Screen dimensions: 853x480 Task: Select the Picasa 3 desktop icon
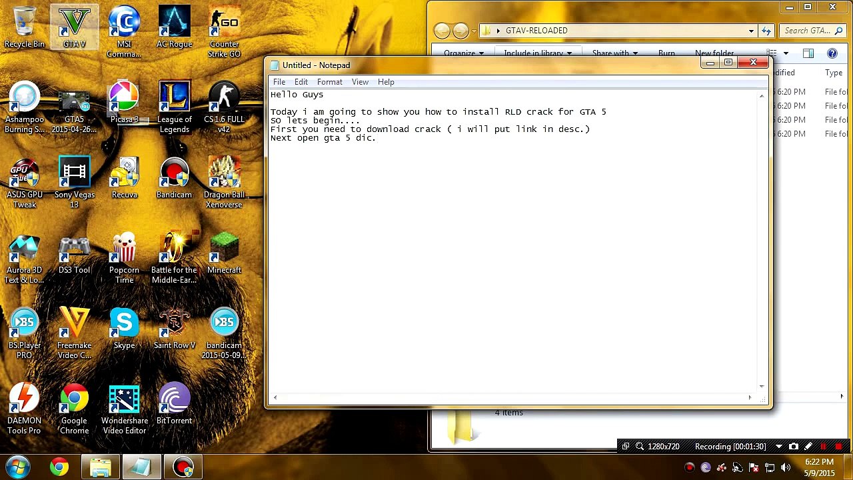pyautogui.click(x=124, y=103)
